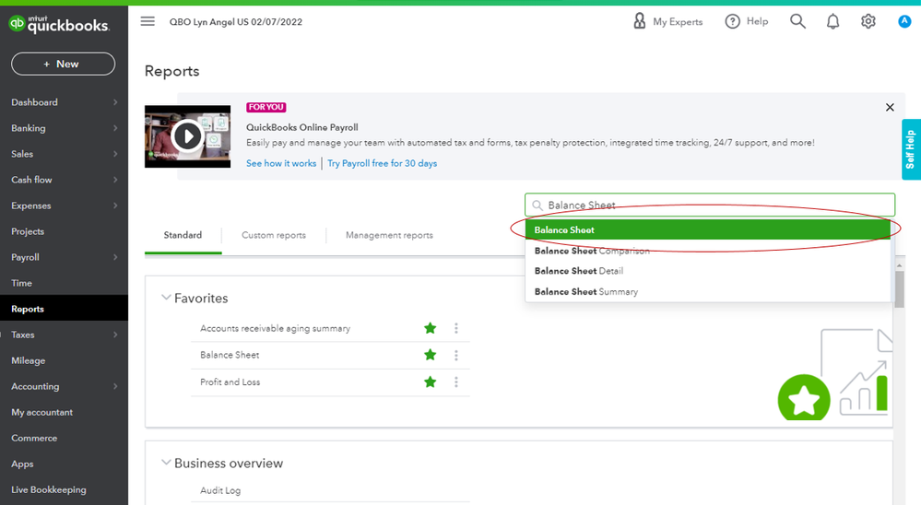921x505 pixels.
Task: Click the See how it works link
Action: [281, 163]
